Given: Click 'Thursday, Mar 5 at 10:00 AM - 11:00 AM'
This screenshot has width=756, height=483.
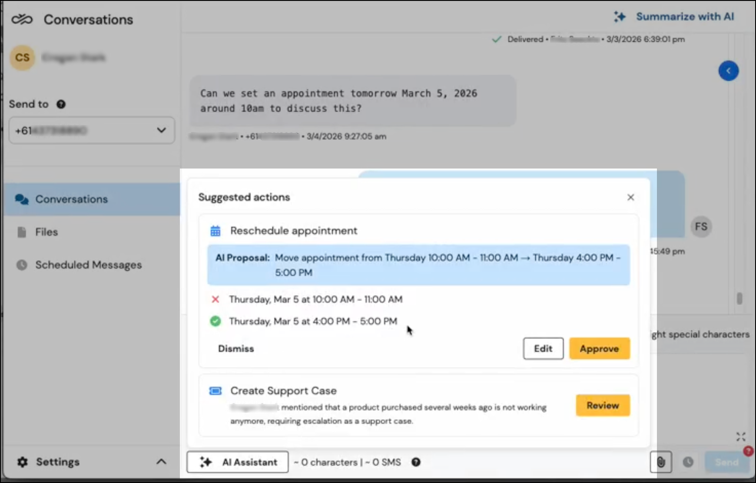Looking at the screenshot, I should pyautogui.click(x=316, y=299).
